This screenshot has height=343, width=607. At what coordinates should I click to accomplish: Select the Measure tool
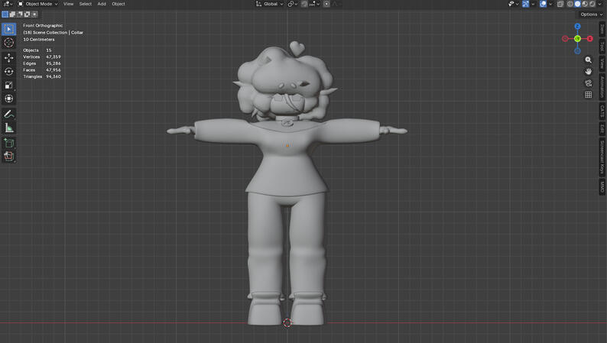(9, 128)
